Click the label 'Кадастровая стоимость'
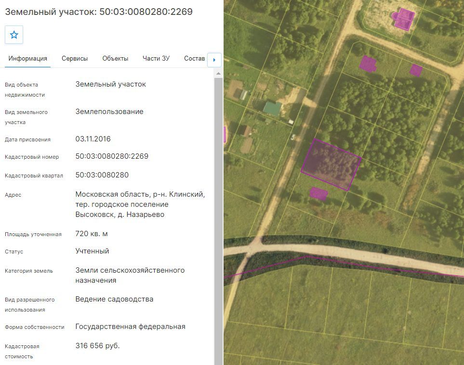Viewport: 464px width, 365px height. click(22, 352)
